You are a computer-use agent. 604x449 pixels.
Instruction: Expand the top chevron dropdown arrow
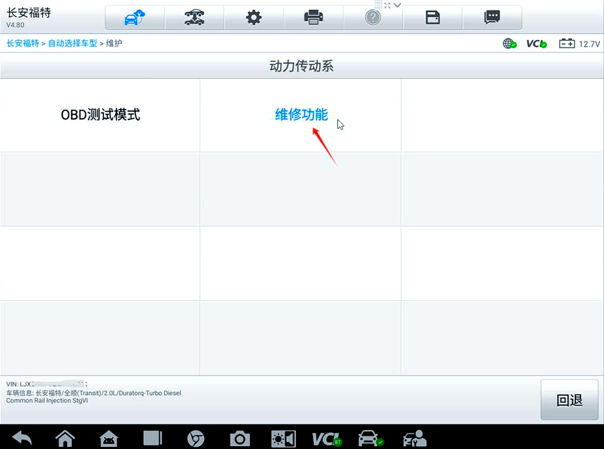click(x=397, y=5)
